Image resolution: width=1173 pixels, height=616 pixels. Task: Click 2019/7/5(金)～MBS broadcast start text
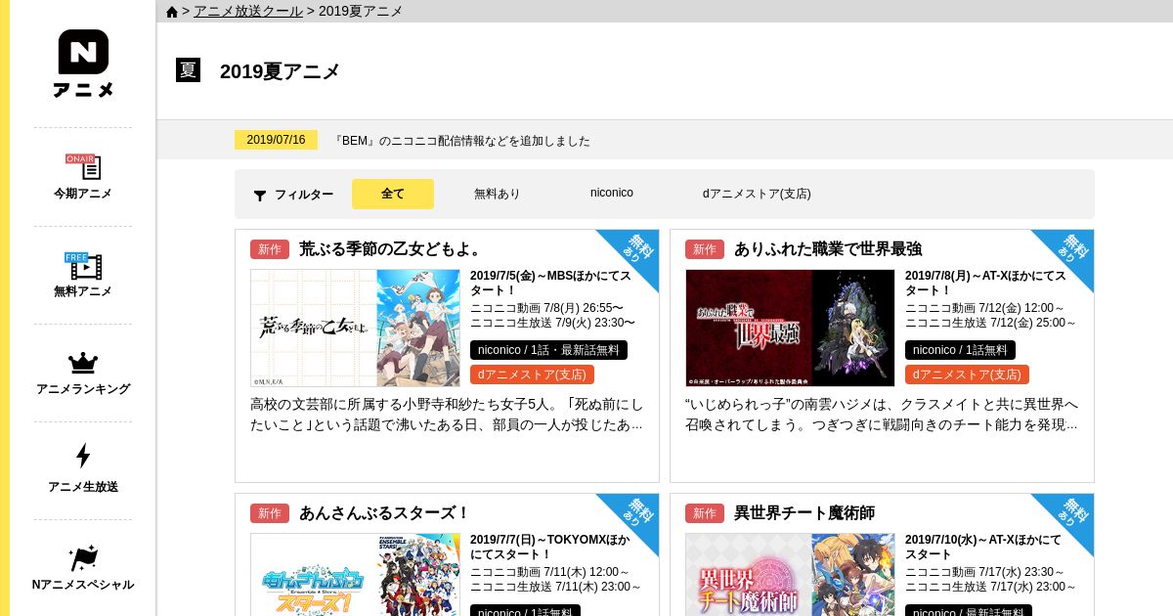(551, 283)
